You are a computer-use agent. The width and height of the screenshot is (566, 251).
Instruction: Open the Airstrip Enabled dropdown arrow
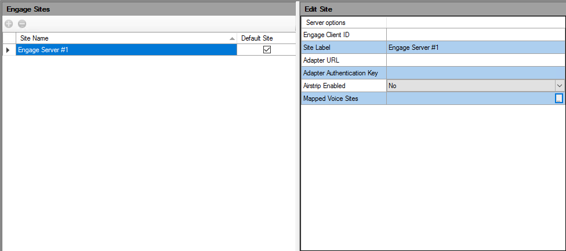tap(560, 86)
